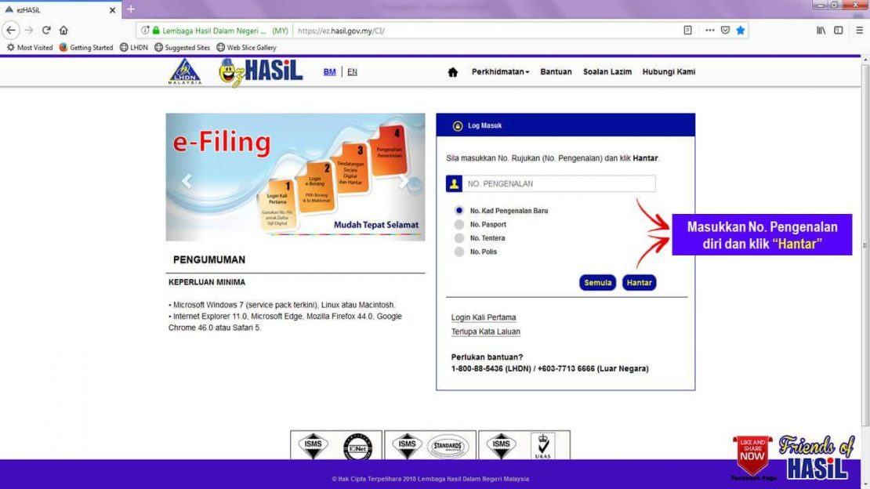Open the Firefox Library icon

pos(818,29)
